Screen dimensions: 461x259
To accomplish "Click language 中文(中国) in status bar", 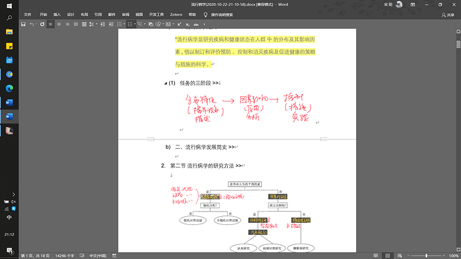I will tap(98, 256).
